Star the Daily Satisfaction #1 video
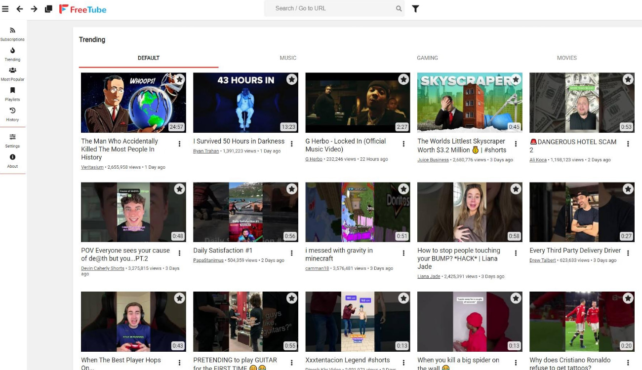642x370 pixels. [292, 188]
